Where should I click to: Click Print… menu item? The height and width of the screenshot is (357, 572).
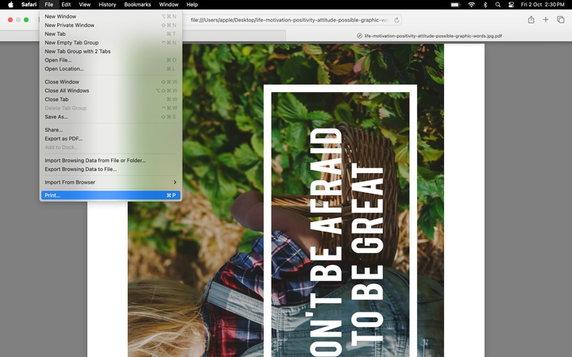110,196
